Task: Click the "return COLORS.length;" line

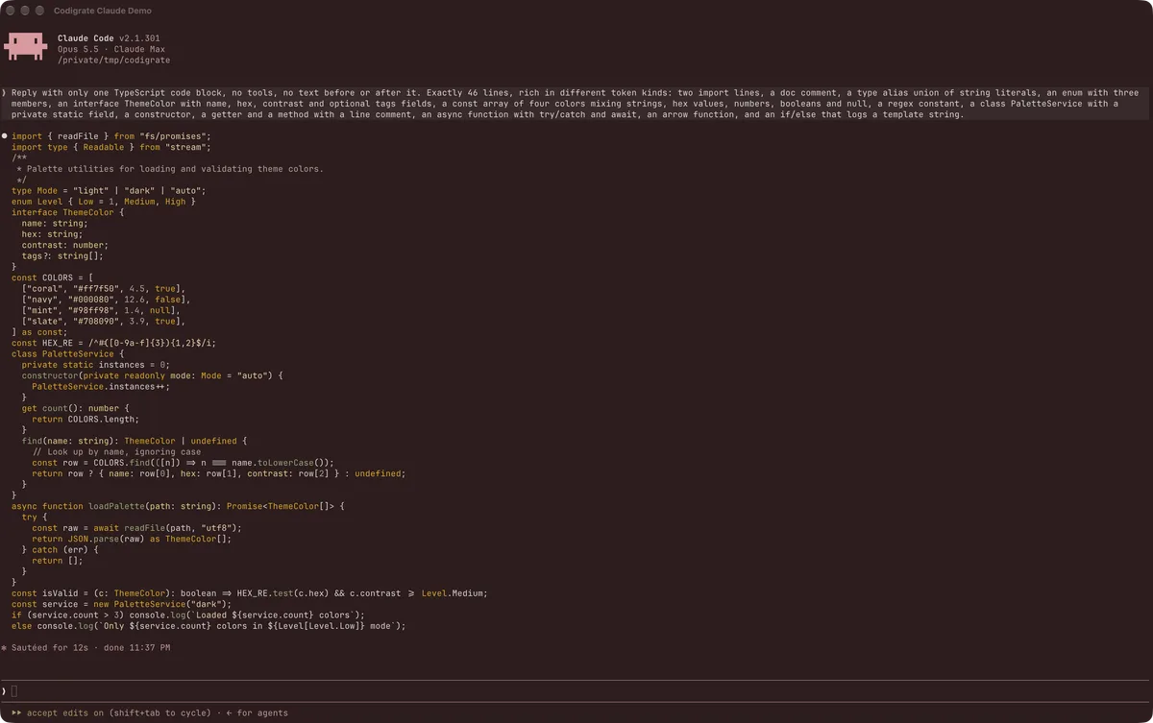Action: (86, 419)
